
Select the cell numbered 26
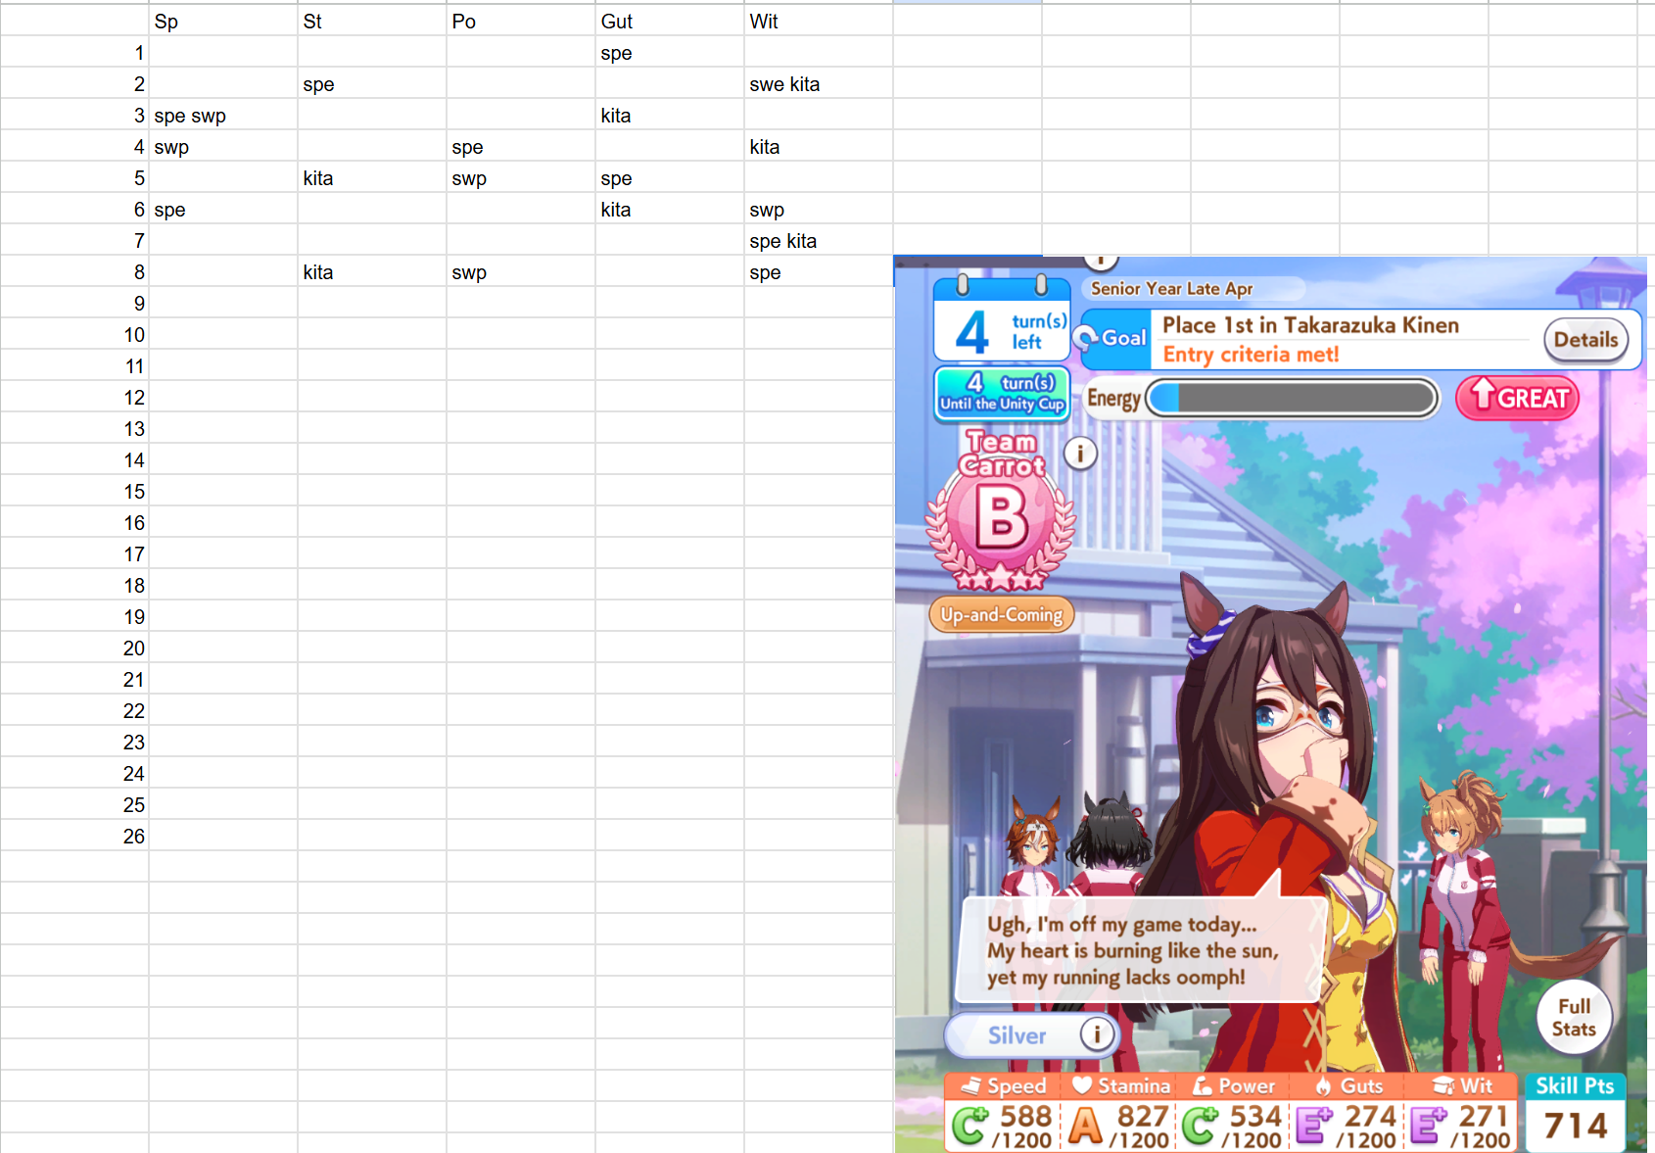click(74, 837)
